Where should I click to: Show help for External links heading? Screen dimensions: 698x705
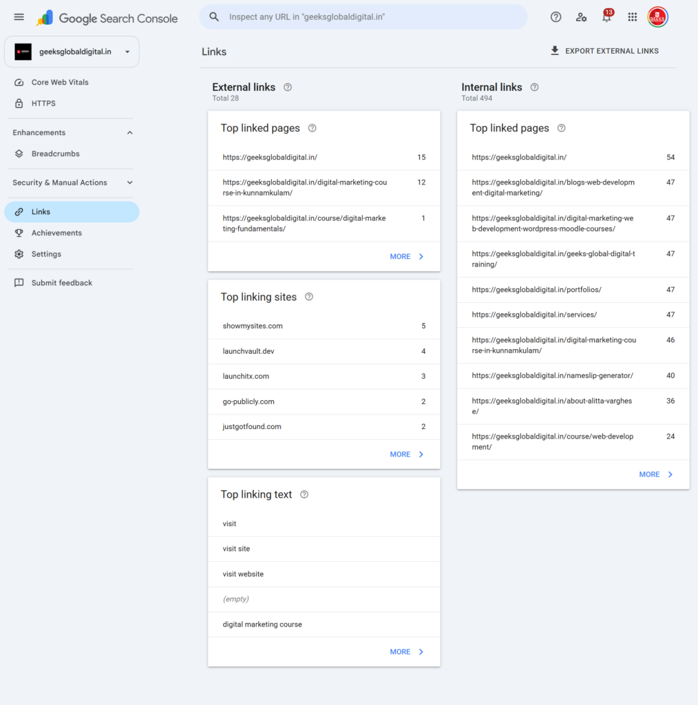[288, 87]
